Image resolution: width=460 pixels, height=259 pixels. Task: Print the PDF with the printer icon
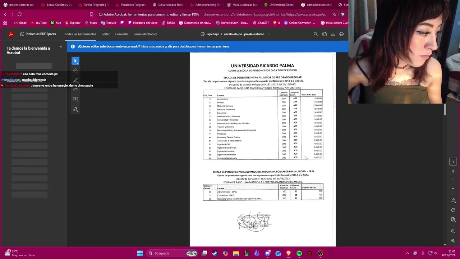tap(342, 34)
